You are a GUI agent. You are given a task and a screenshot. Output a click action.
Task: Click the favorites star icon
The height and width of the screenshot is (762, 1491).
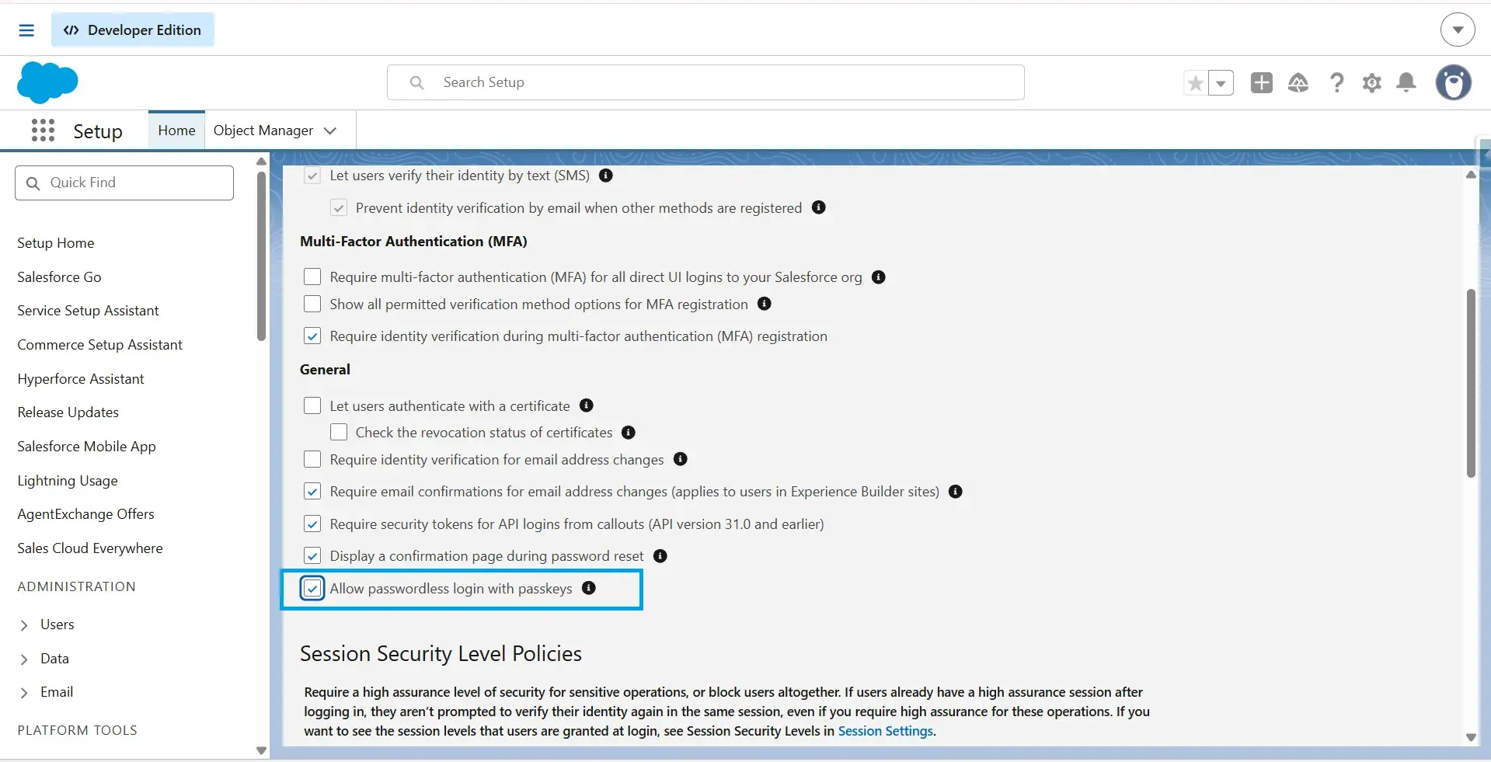(1196, 82)
